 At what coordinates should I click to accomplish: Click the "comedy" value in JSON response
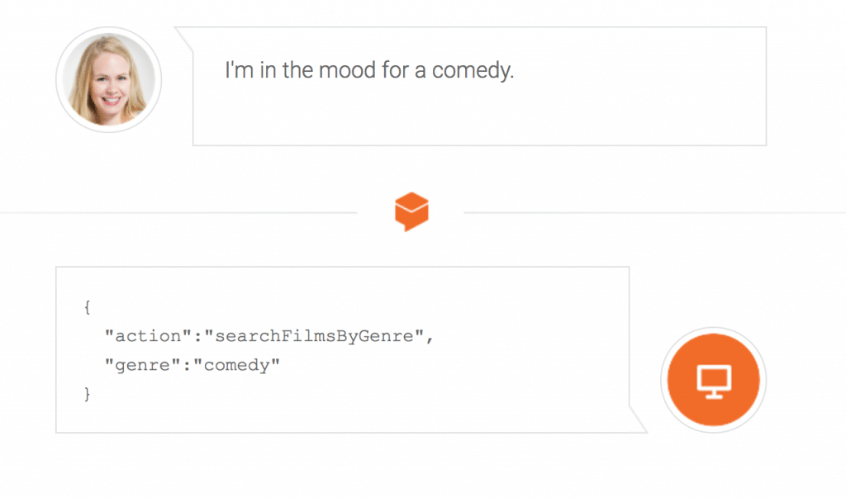[236, 364]
